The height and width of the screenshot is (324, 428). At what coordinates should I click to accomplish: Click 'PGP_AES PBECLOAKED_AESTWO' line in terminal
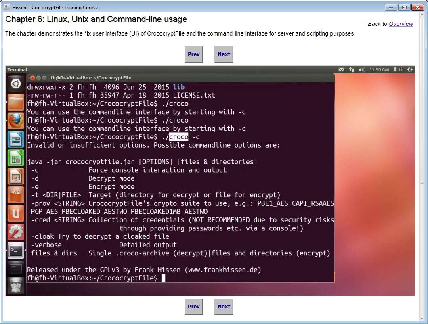click(119, 212)
